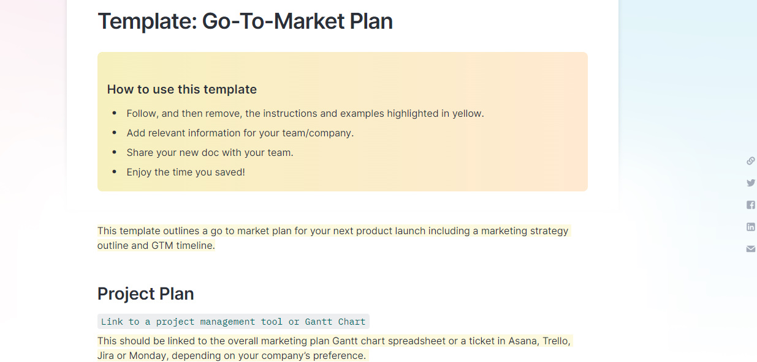Click the bullet dot before "Follow, and then remove"
The height and width of the screenshot is (362, 757).
115,114
